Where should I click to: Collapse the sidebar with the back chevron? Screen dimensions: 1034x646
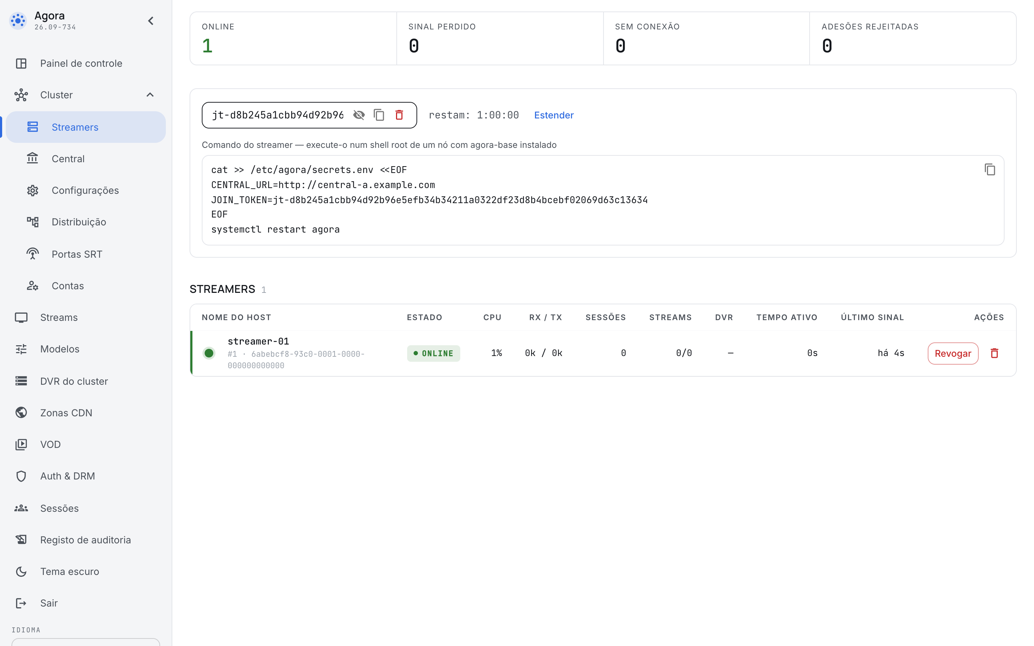click(x=151, y=20)
